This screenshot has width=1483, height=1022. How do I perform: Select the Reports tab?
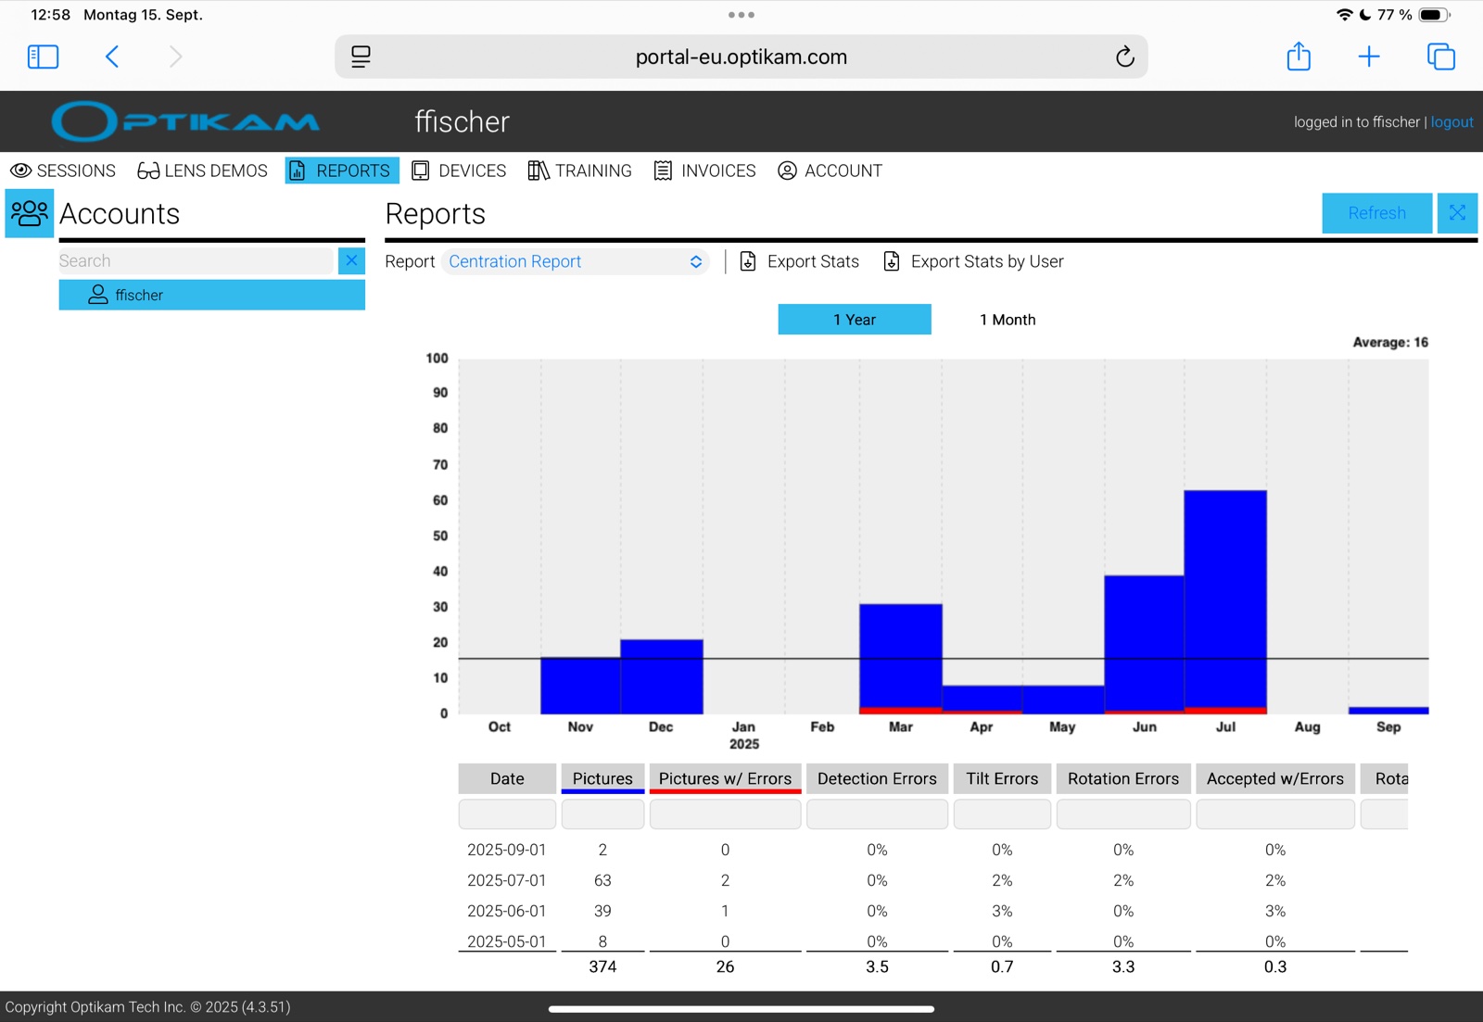tap(342, 170)
